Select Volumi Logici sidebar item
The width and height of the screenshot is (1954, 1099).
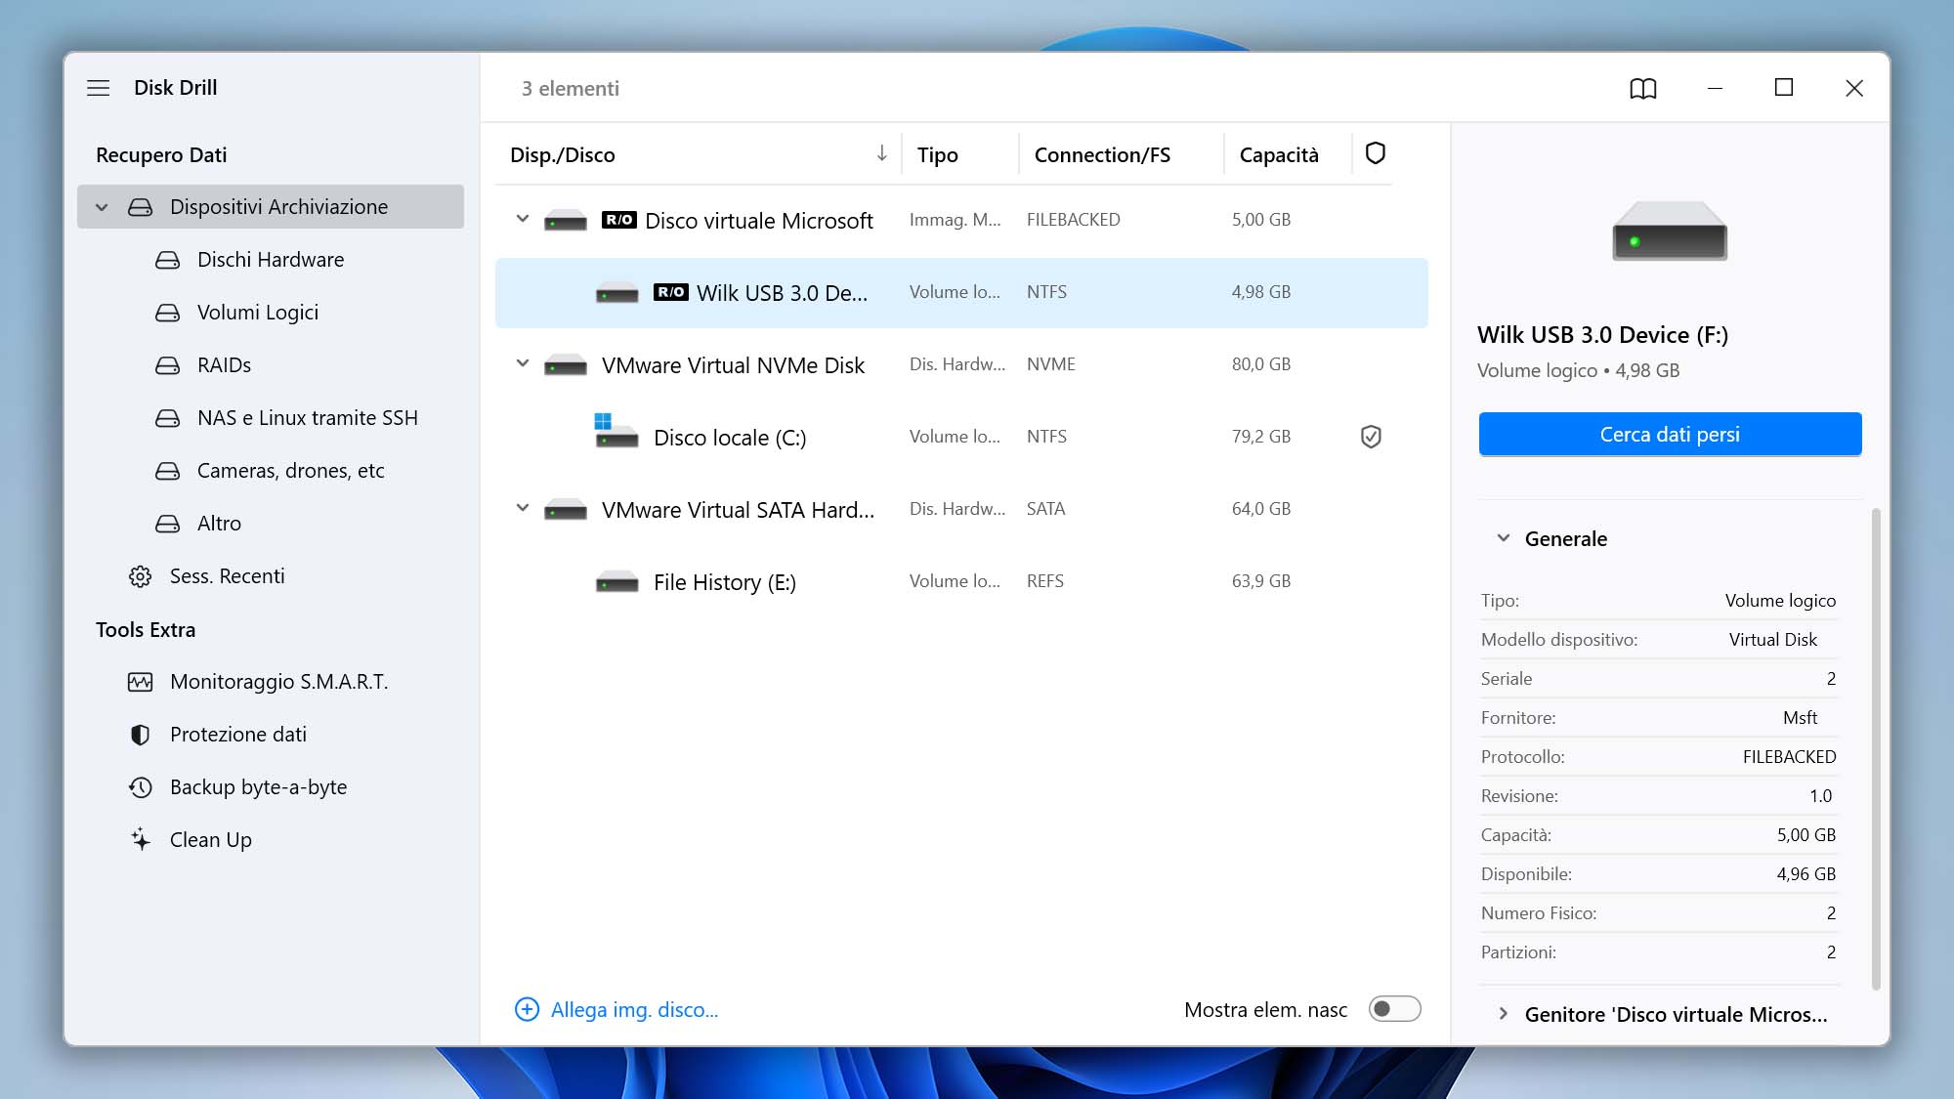pos(256,312)
